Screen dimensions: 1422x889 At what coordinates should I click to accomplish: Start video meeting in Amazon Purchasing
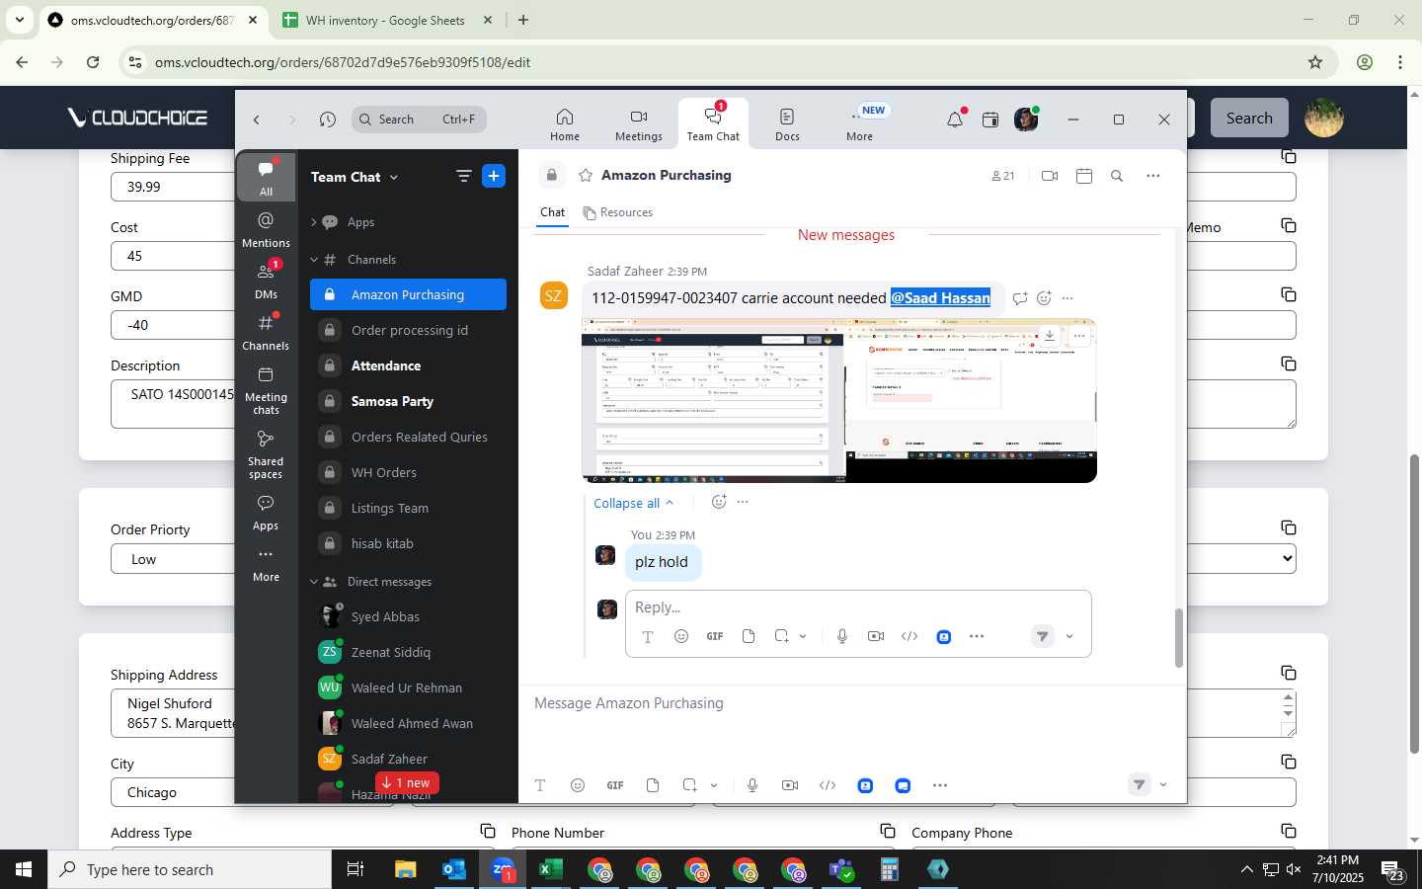[x=1050, y=176]
